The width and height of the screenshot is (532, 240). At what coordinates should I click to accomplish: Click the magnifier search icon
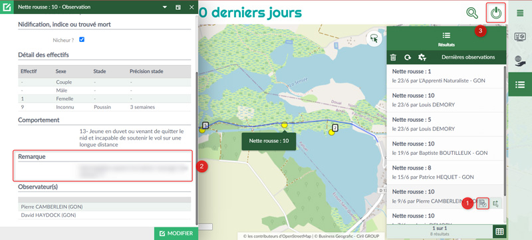point(472,13)
